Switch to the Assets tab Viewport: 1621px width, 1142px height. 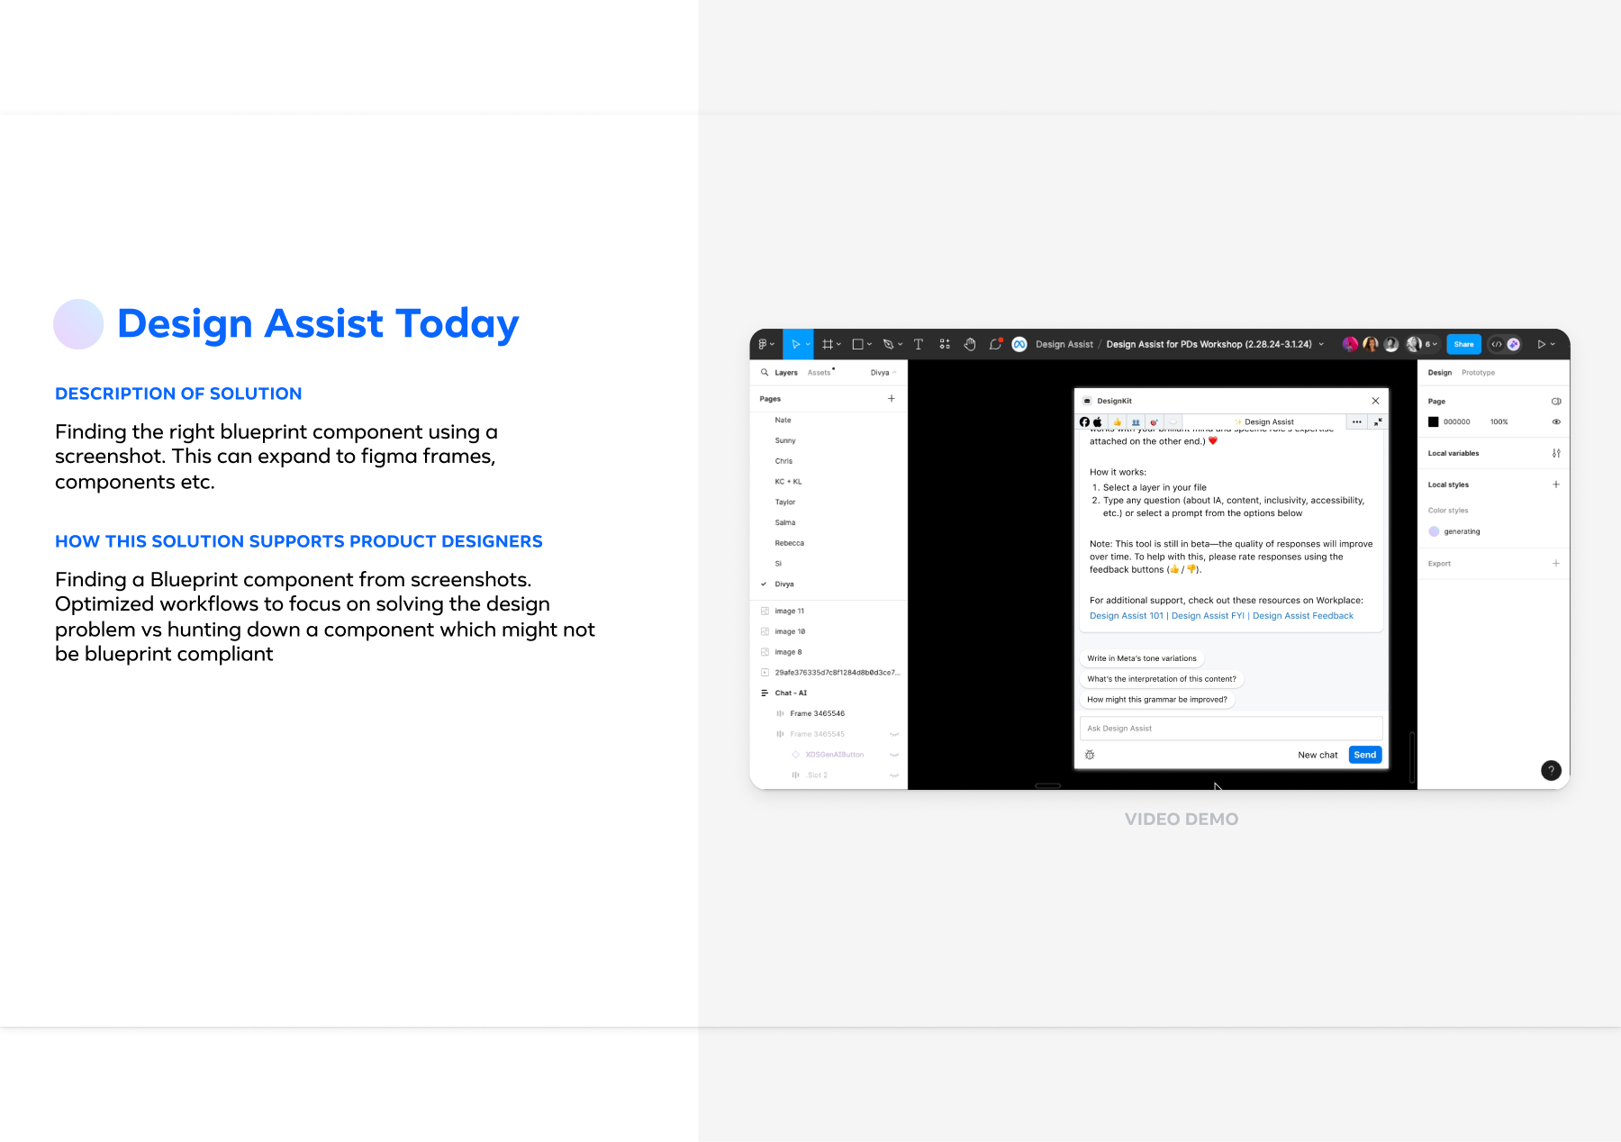coord(819,372)
